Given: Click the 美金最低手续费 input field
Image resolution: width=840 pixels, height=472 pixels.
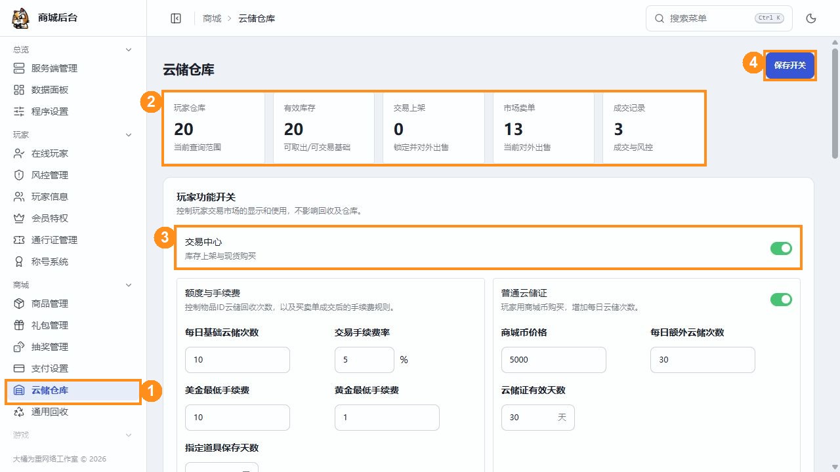Looking at the screenshot, I should 238,418.
